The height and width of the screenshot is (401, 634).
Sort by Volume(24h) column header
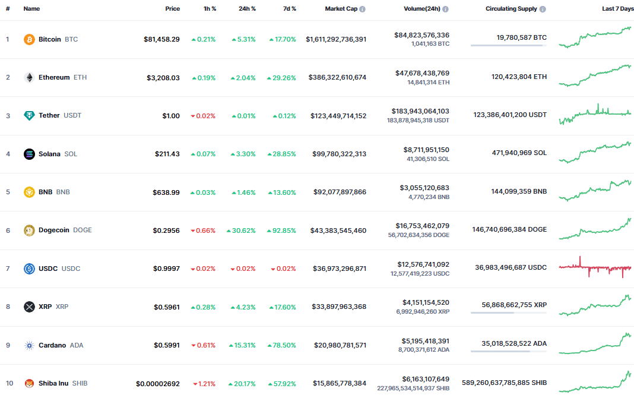pos(421,8)
